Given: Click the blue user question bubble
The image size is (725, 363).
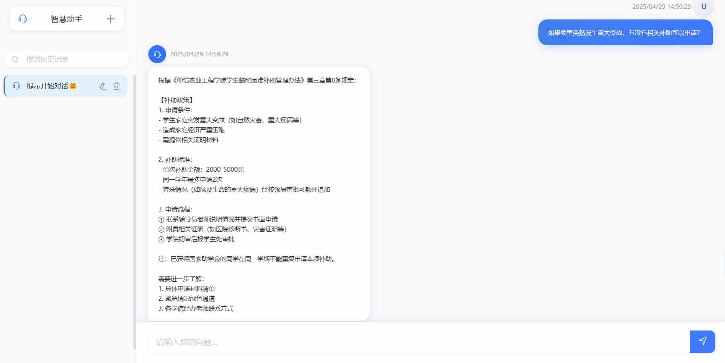Looking at the screenshot, I should coord(625,33).
